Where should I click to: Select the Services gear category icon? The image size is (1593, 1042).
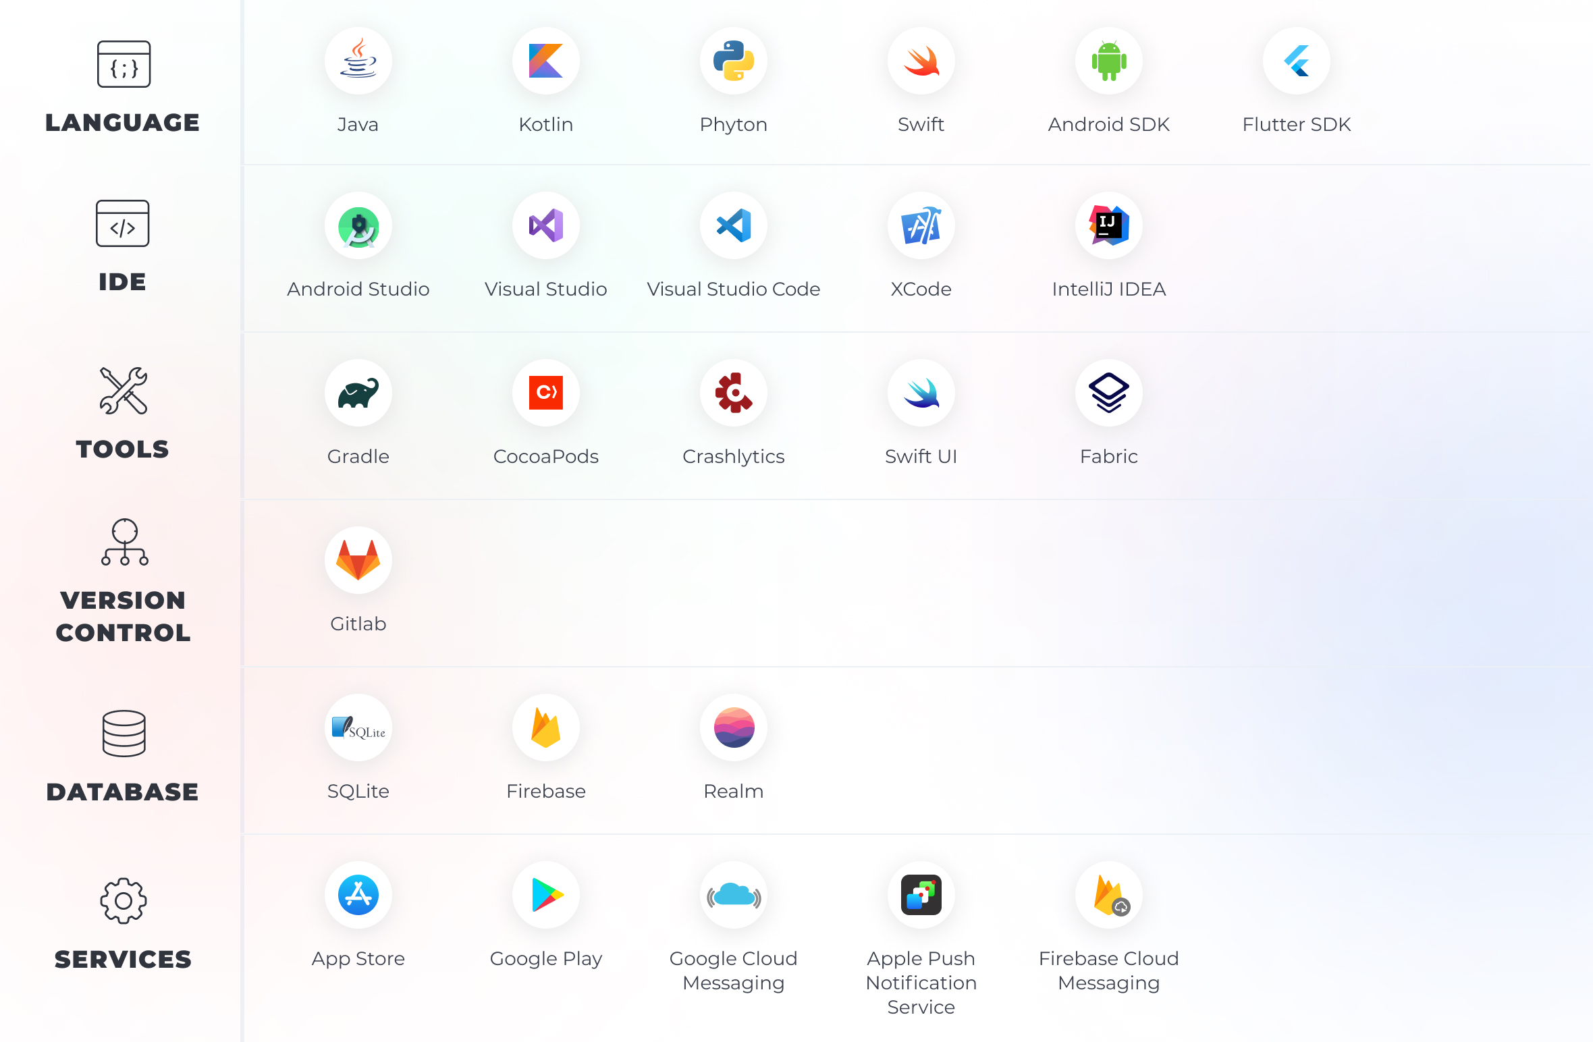(124, 901)
